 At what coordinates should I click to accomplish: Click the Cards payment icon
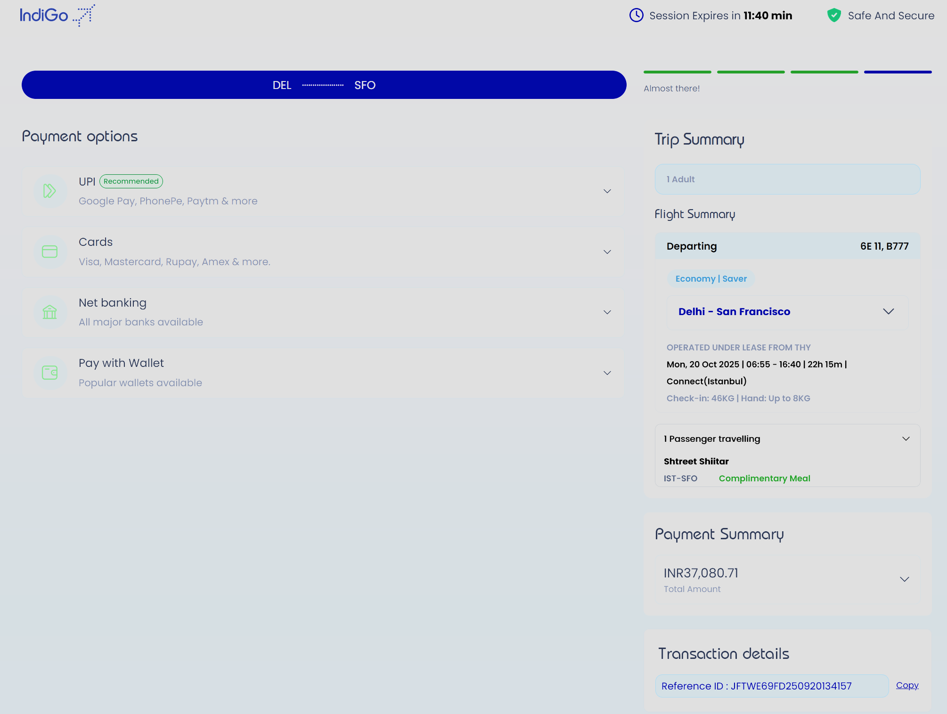point(50,252)
